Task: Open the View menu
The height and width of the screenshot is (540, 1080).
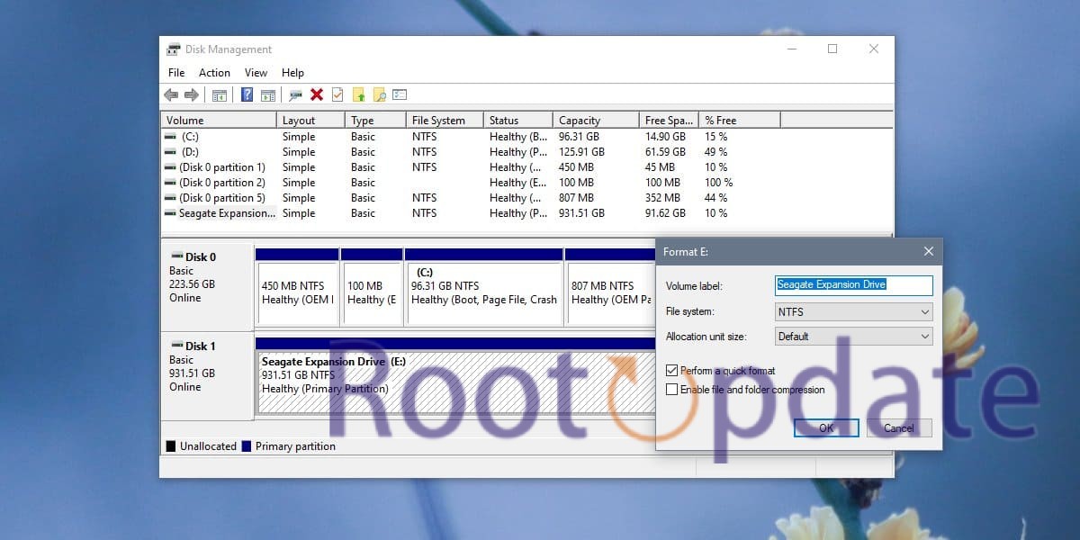Action: pyautogui.click(x=256, y=72)
